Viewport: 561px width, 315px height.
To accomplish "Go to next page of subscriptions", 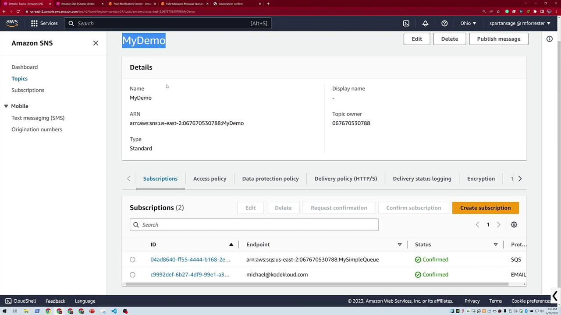I will (498, 225).
